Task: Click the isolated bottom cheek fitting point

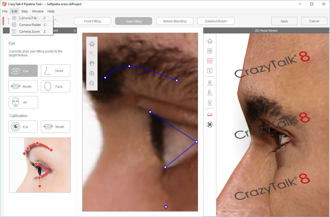Action: (166, 207)
